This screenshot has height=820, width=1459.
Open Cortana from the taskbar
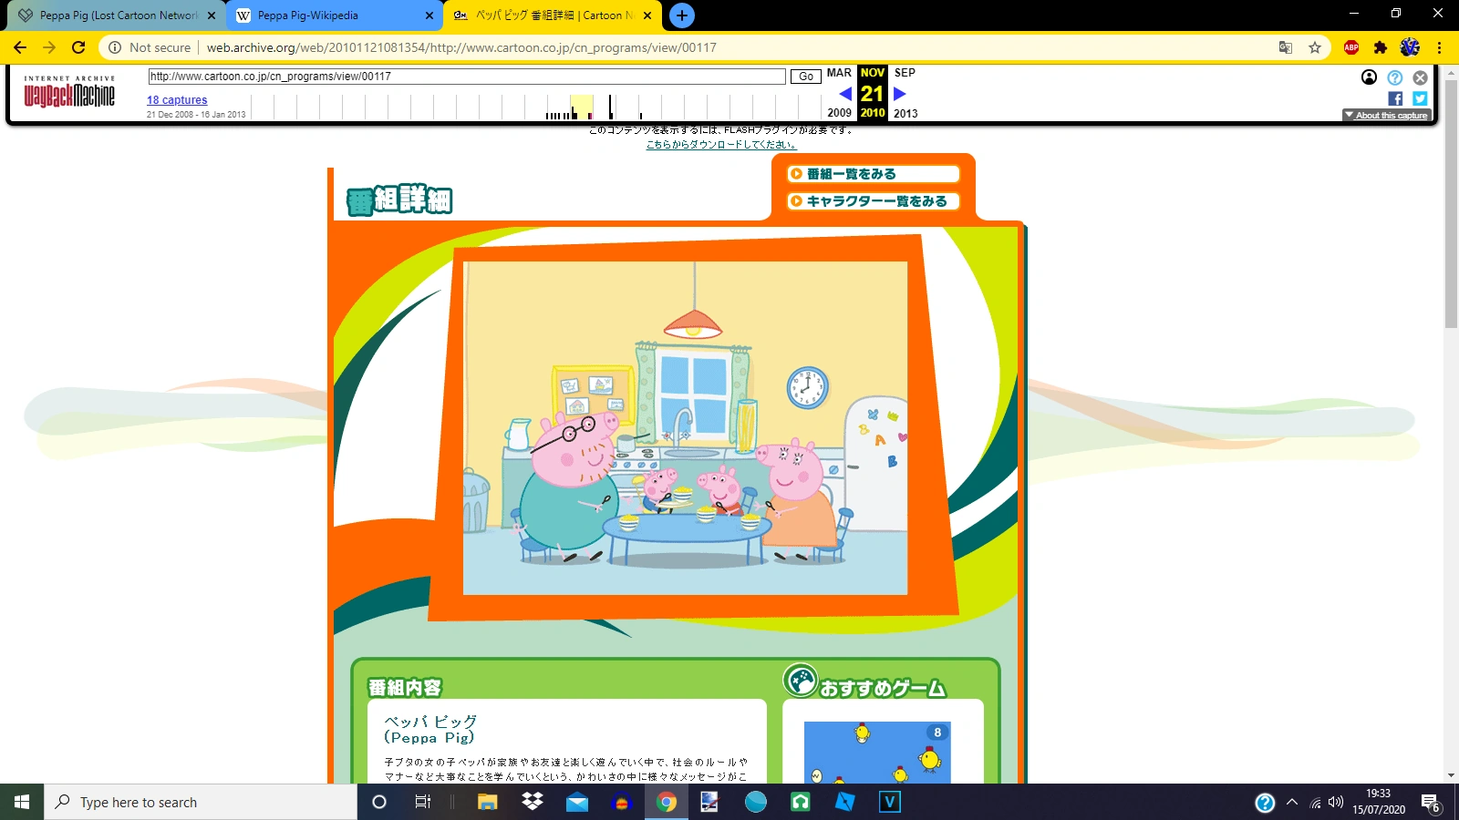pos(379,802)
